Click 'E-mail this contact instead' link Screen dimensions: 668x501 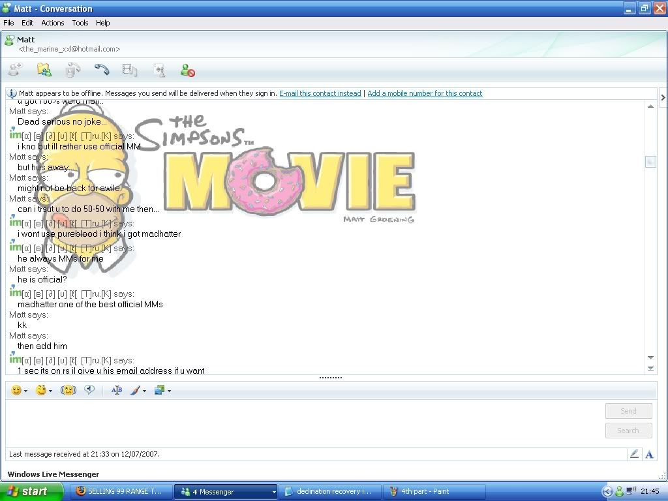coord(320,93)
